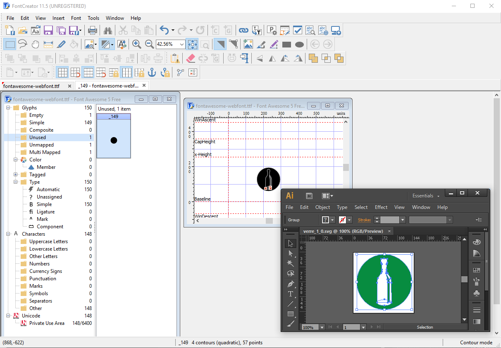
Task: Select the _149 glyph thumbnail cell
Action: pyautogui.click(x=114, y=136)
